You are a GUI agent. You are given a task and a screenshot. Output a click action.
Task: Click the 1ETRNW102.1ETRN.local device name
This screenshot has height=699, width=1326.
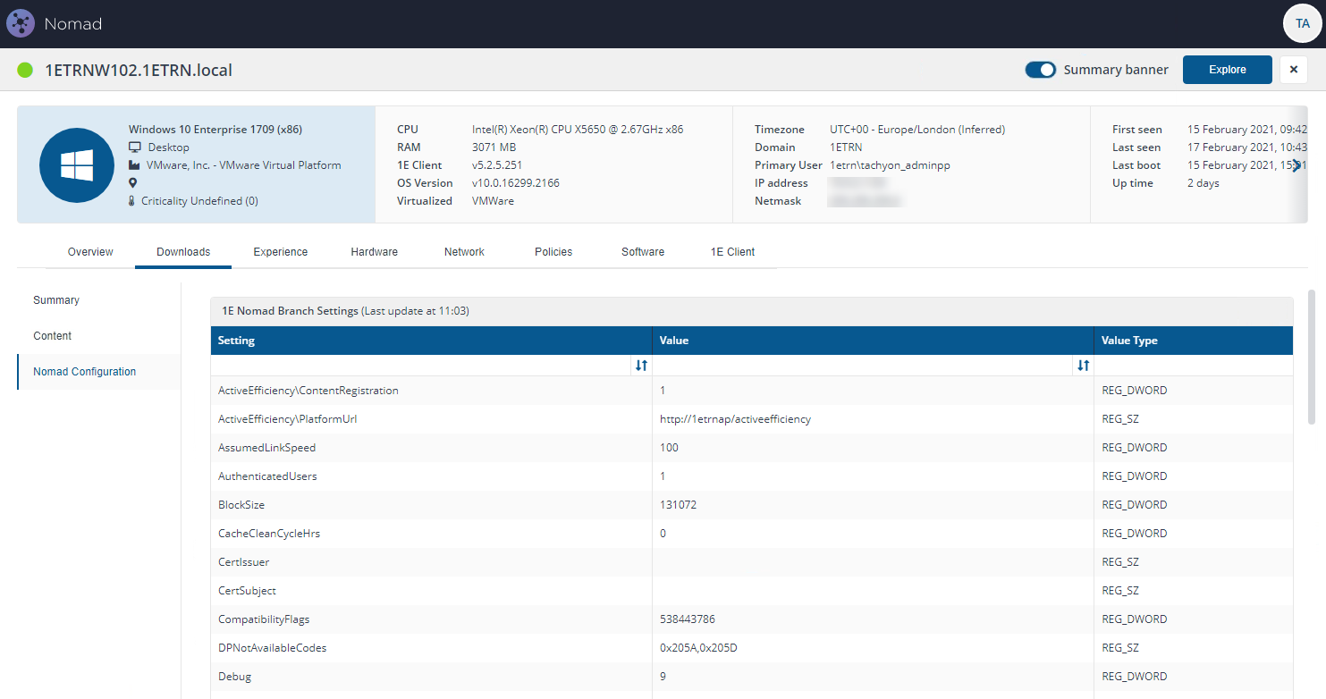coord(139,70)
